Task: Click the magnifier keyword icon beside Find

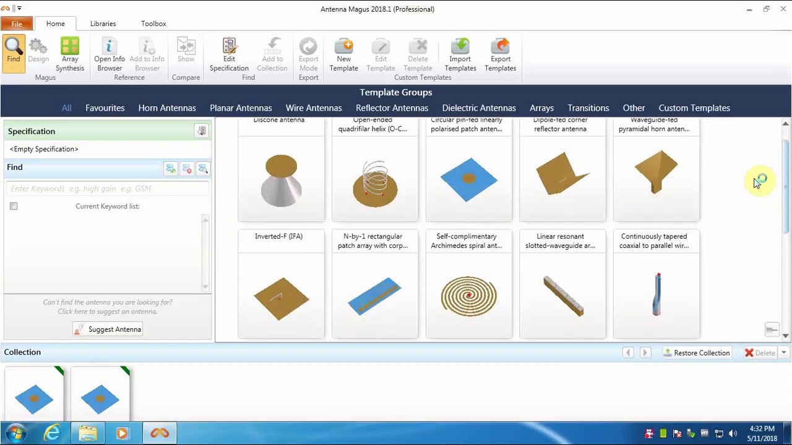Action: tap(202, 169)
